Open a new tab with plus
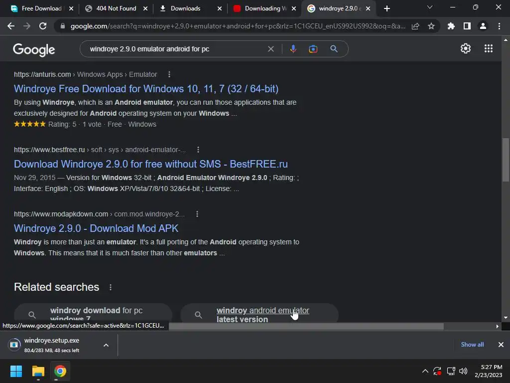The image size is (510, 383). pyautogui.click(x=386, y=8)
